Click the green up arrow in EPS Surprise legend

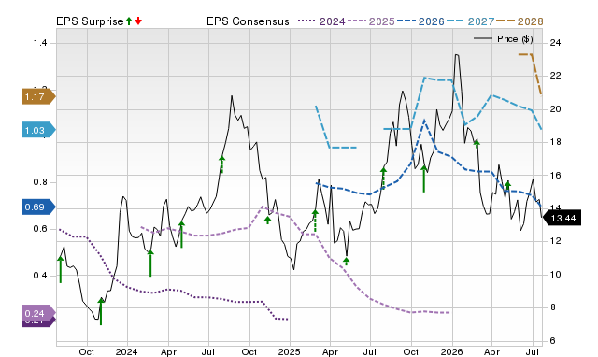click(x=129, y=21)
